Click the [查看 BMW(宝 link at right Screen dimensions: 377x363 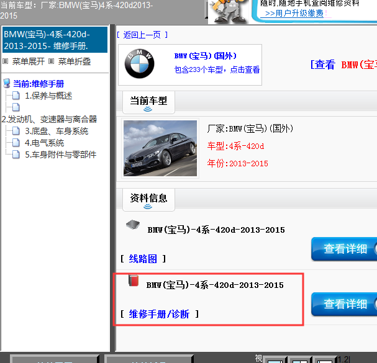(343, 65)
